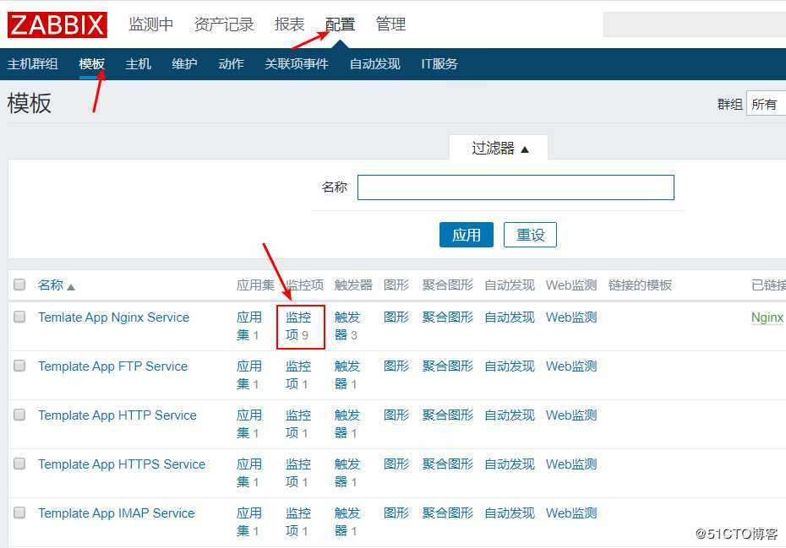
Task: Open the 主机 tab
Action: tap(138, 62)
